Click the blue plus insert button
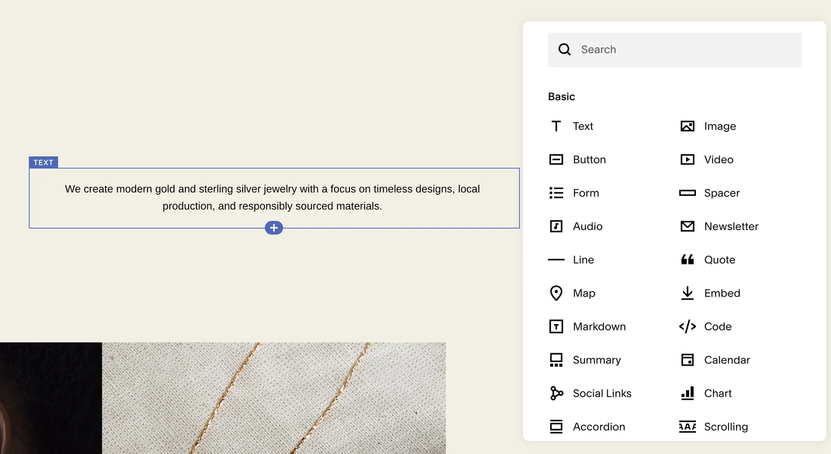This screenshot has height=454, width=831. pyautogui.click(x=274, y=228)
